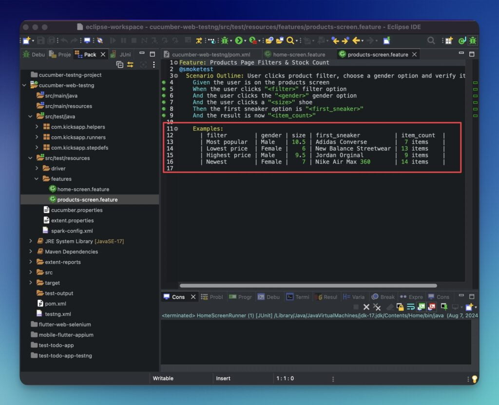
Task: Open the Project Explorer tab
Action: click(60, 55)
